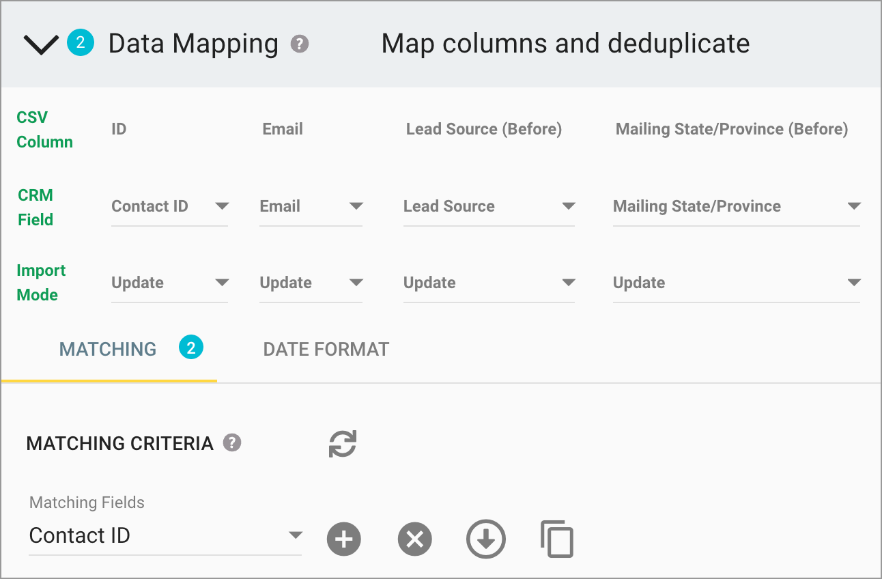
Task: Refresh the matching criteria
Action: (x=342, y=443)
